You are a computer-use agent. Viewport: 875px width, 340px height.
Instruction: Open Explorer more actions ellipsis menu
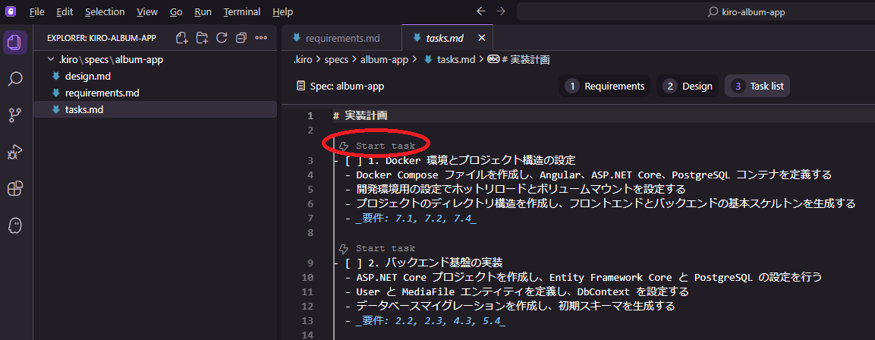[261, 38]
